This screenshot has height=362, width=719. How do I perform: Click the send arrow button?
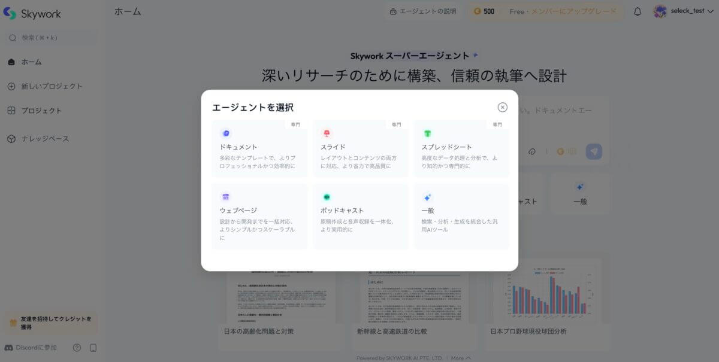[594, 151]
